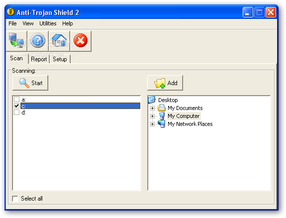Image resolution: width=286 pixels, height=218 pixels.
Task: Click the update server-to-computer toolbar icon
Action: [16, 41]
